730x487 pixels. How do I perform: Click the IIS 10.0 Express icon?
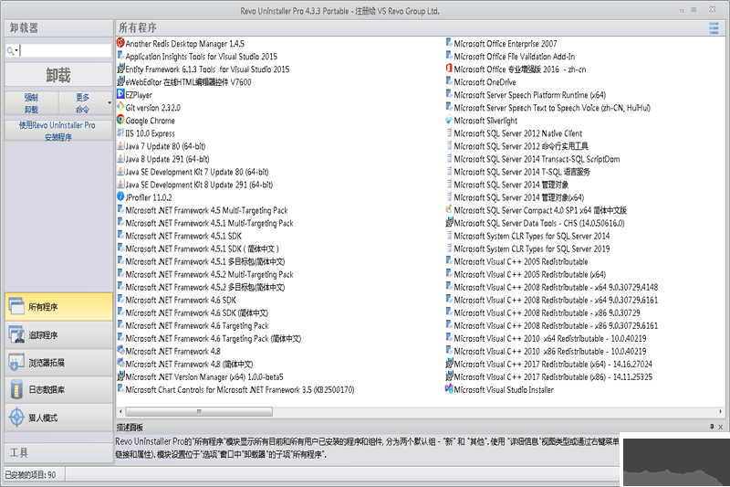[x=120, y=132]
